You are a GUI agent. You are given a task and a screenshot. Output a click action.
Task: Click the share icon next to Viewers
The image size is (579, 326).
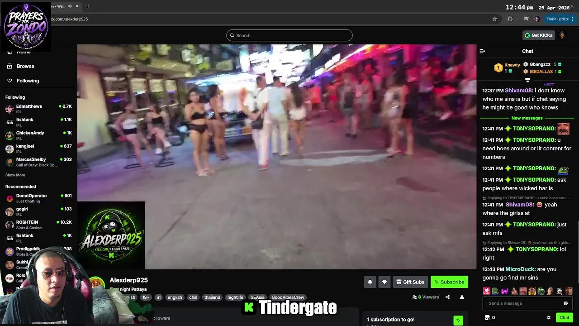[x=447, y=297]
